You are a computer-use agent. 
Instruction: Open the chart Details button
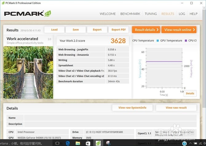190,94
